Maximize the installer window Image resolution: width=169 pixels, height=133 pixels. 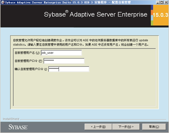[162, 2]
